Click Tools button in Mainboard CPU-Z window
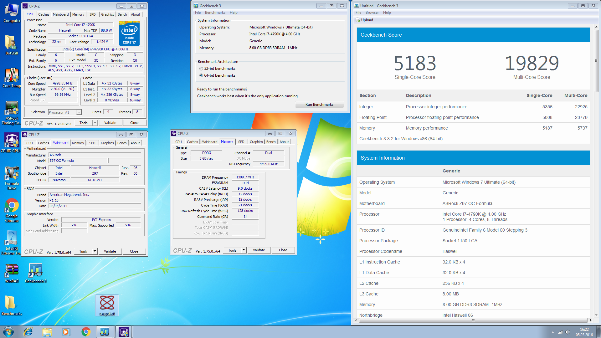 (83, 251)
